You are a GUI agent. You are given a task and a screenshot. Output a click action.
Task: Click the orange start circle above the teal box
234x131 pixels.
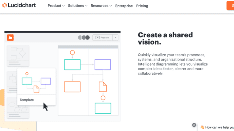[72, 53]
